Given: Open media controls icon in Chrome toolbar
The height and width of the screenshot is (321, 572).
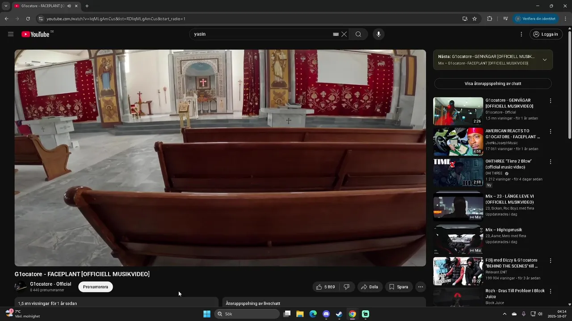Looking at the screenshot, I should (x=505, y=19).
